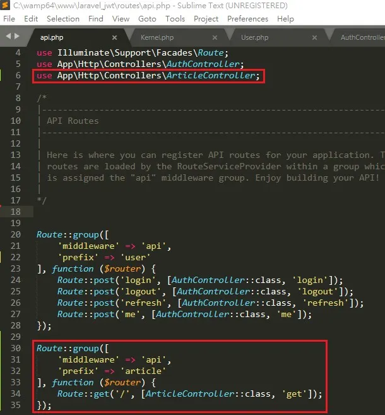Viewport: 385px width, 415px height.
Task: Click 'login' route path on line 24
Action: [138, 280]
